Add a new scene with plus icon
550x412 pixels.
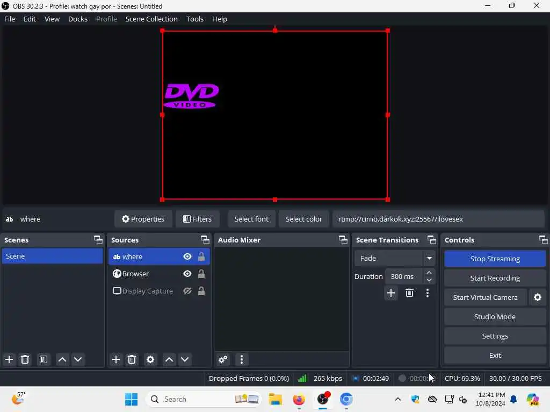pos(9,359)
